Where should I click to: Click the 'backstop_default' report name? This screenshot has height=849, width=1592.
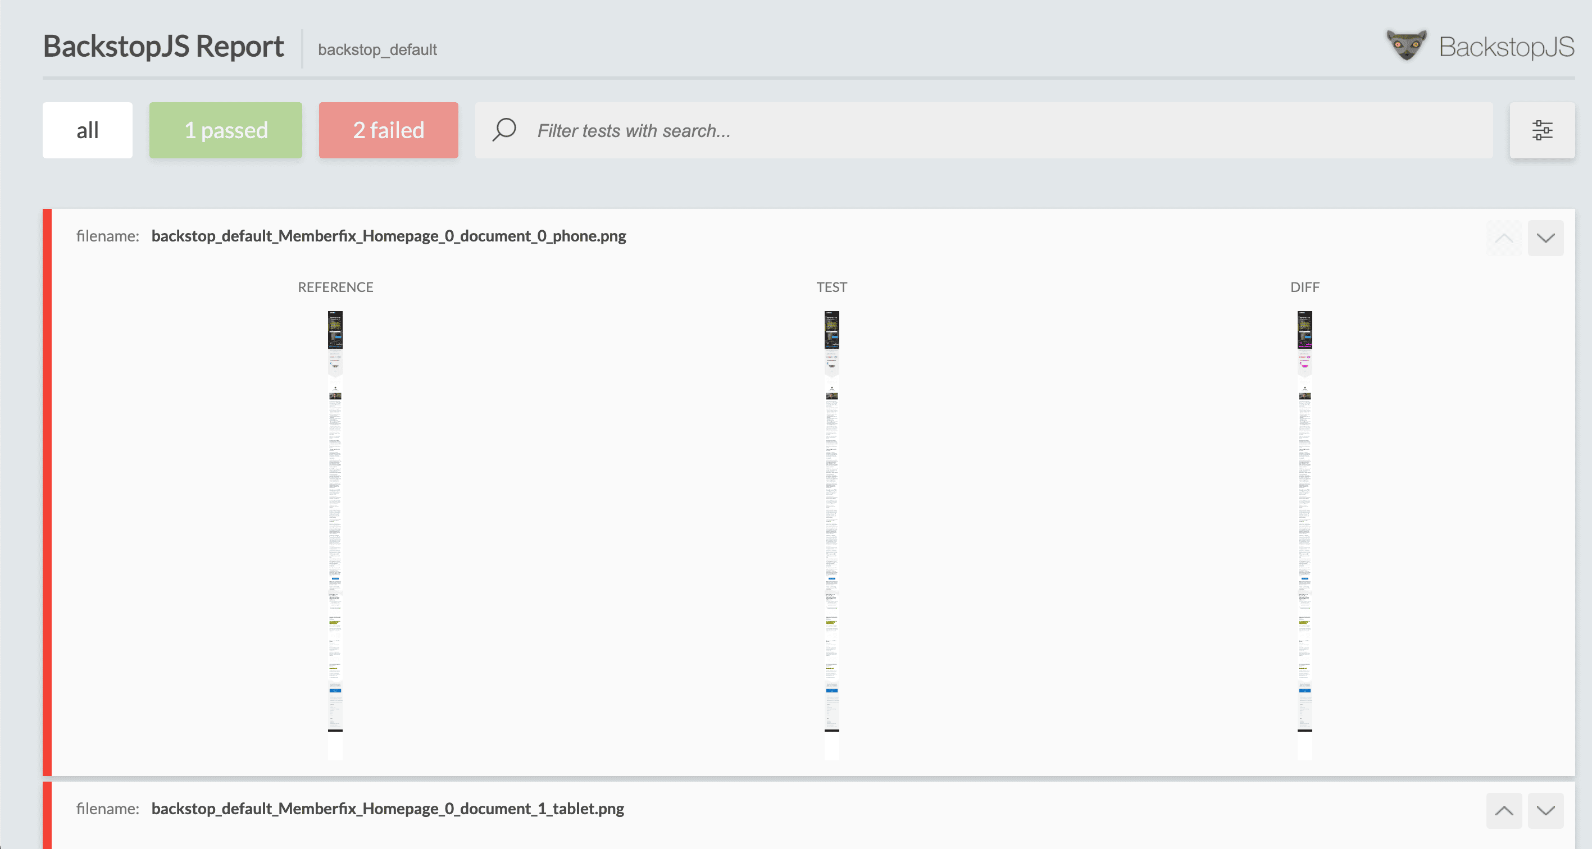pyautogui.click(x=377, y=49)
